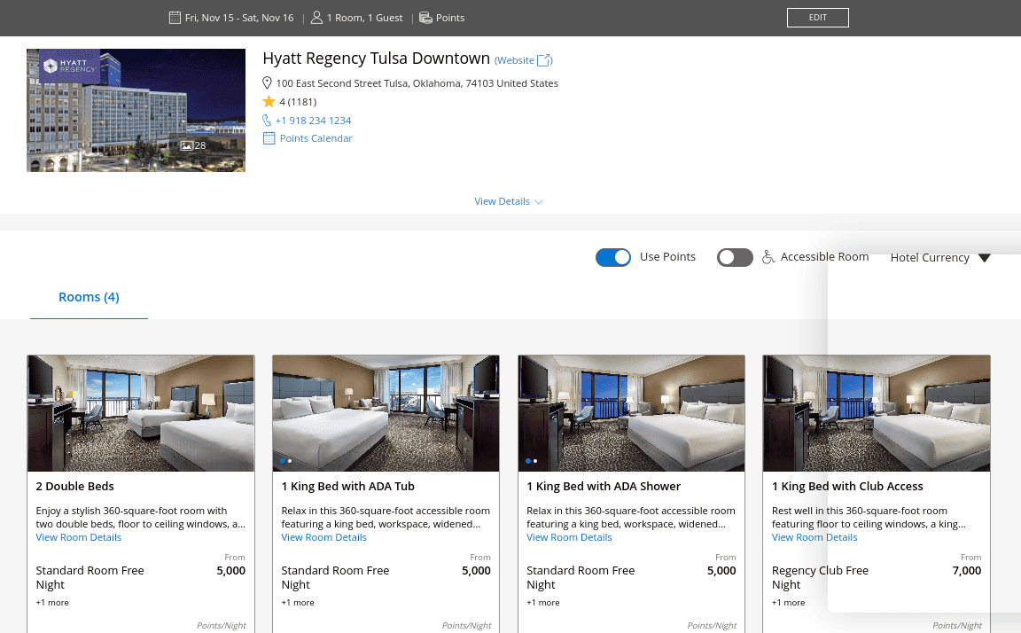Click the gold star rating icon
Viewport: 1021px width, 633px height.
pos(269,101)
